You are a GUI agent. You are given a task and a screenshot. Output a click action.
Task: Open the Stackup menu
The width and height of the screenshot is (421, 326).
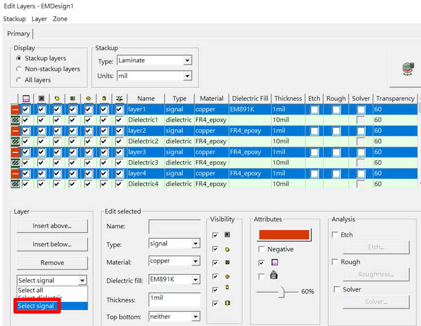click(x=15, y=19)
